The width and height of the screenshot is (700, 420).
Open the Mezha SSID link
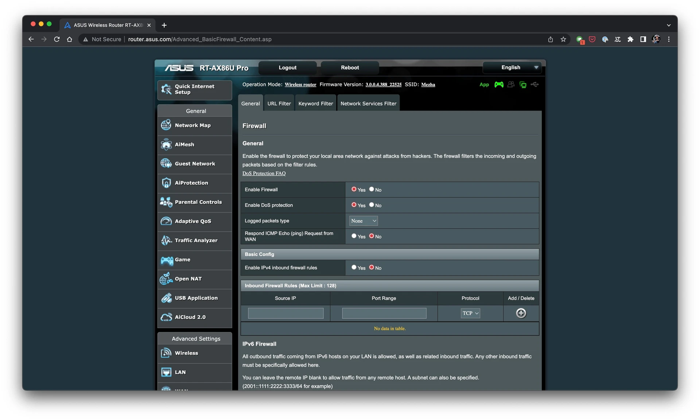tap(428, 85)
